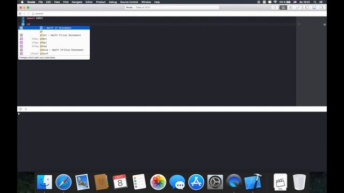344x193 pixels.
Task: Choose the 'ifkpi' completion entry
Action: point(54,42)
